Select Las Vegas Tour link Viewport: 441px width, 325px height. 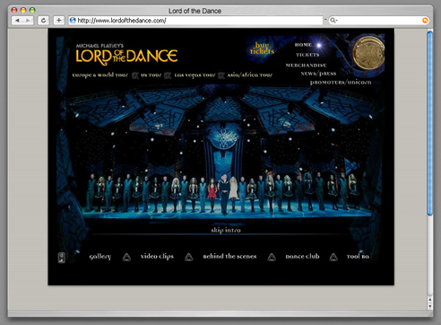pyautogui.click(x=195, y=75)
